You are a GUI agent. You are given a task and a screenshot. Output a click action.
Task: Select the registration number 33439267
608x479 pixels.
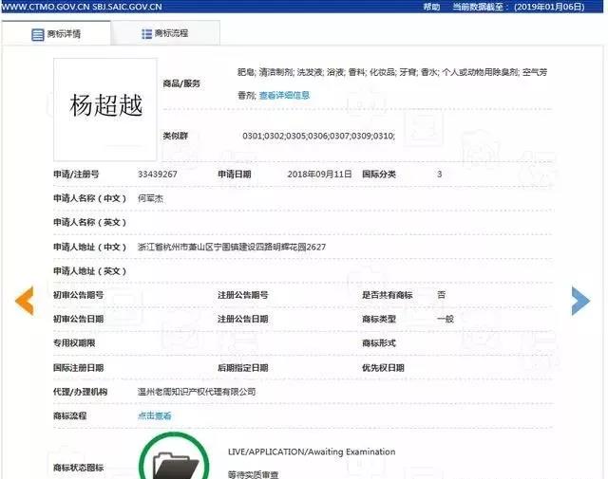pos(158,175)
